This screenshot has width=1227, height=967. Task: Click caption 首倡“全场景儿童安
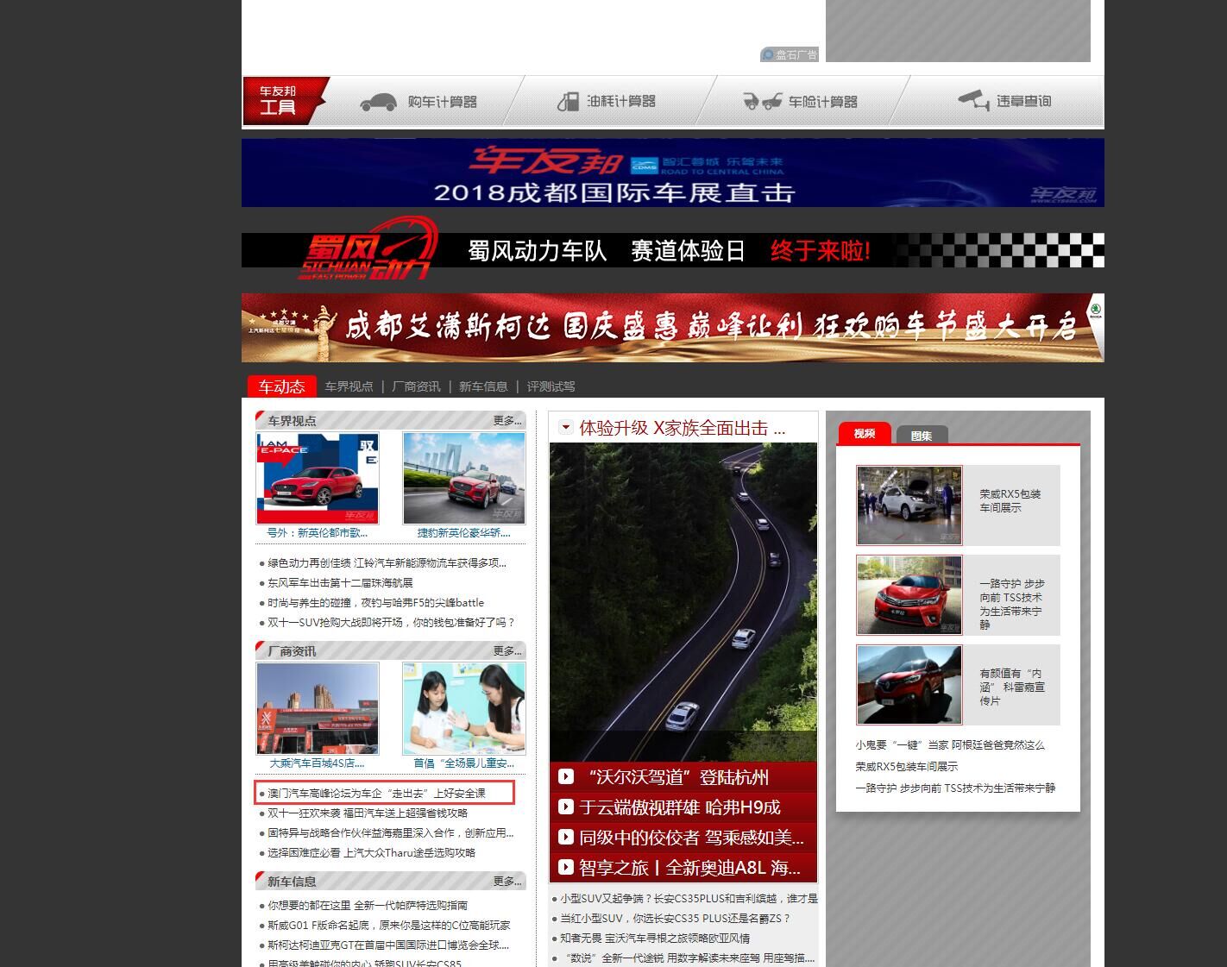(x=464, y=763)
